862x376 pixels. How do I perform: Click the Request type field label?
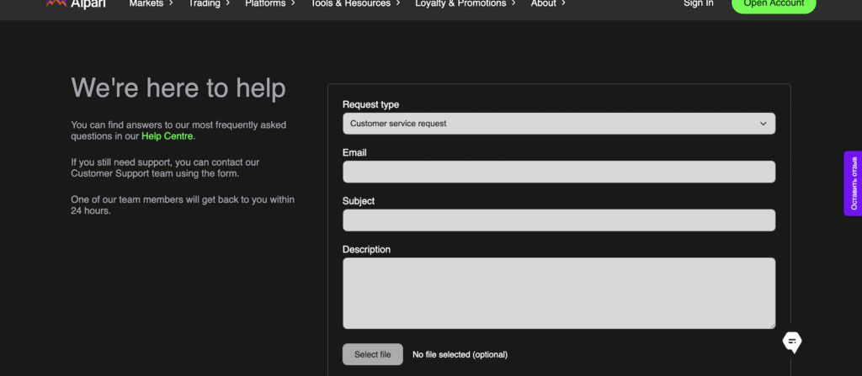tap(370, 104)
